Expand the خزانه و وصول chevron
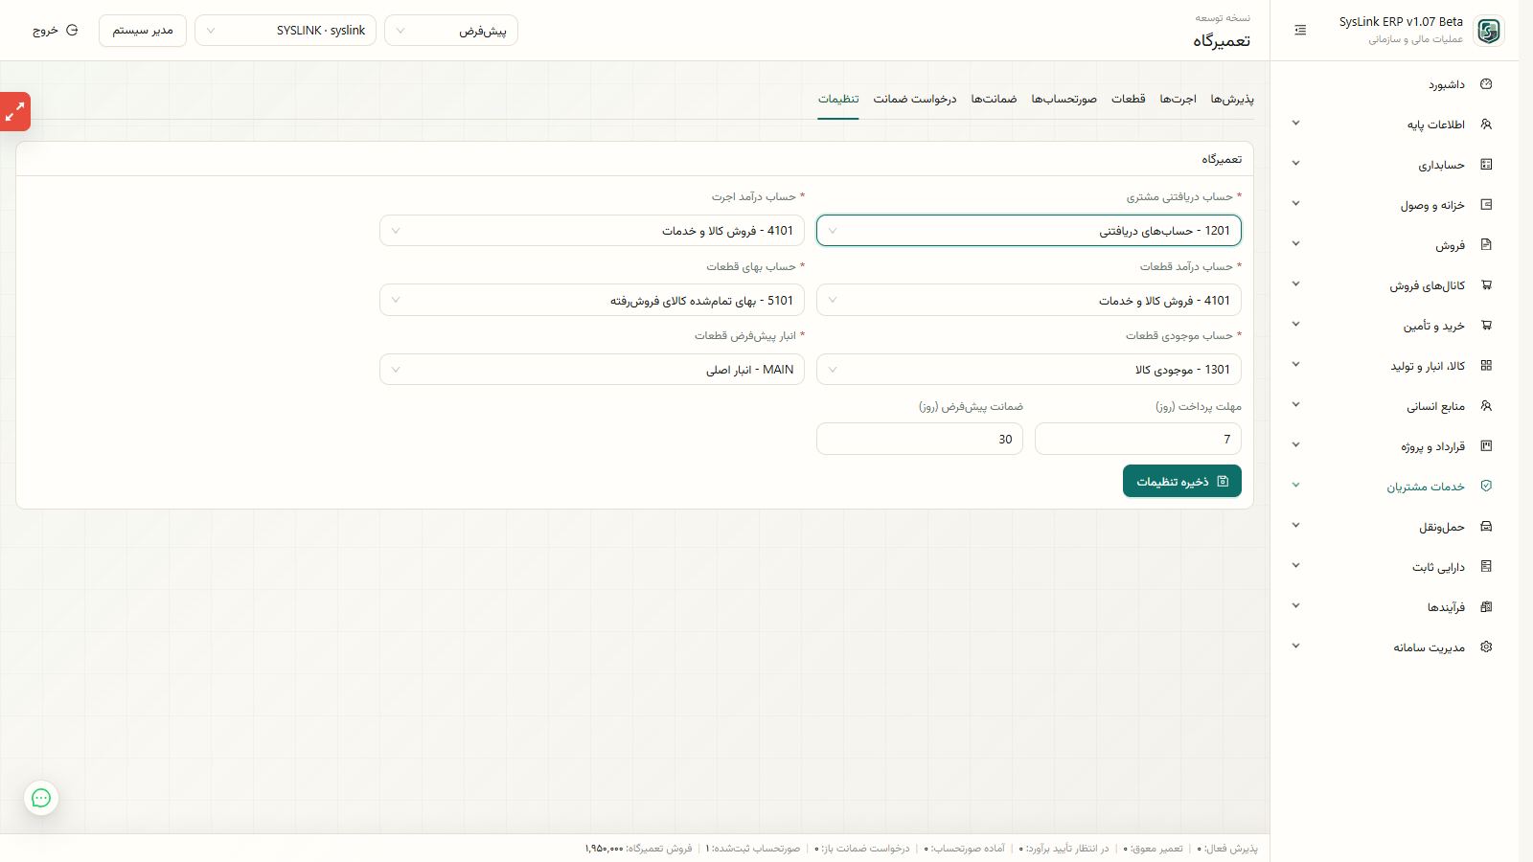 pyautogui.click(x=1295, y=204)
